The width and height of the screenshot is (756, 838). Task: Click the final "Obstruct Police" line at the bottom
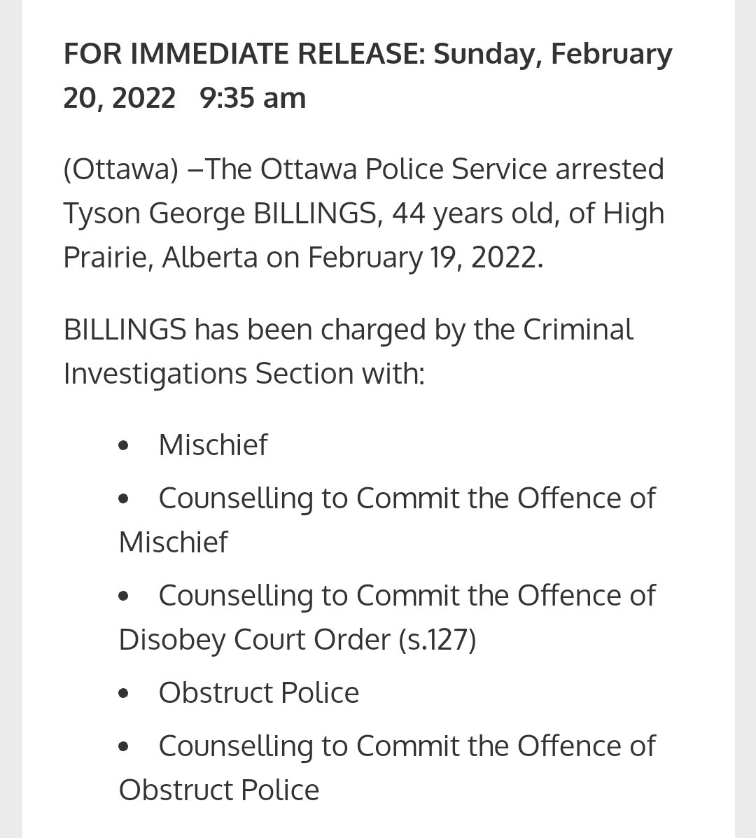pyautogui.click(x=218, y=790)
